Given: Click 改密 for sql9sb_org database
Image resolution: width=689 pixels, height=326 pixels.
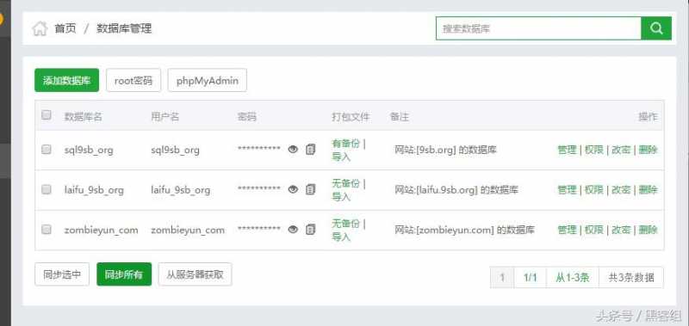Looking at the screenshot, I should 621,150.
